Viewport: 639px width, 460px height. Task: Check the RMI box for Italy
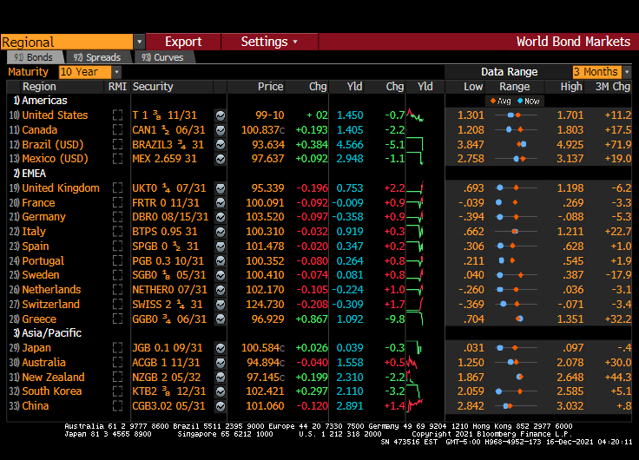tap(117, 232)
